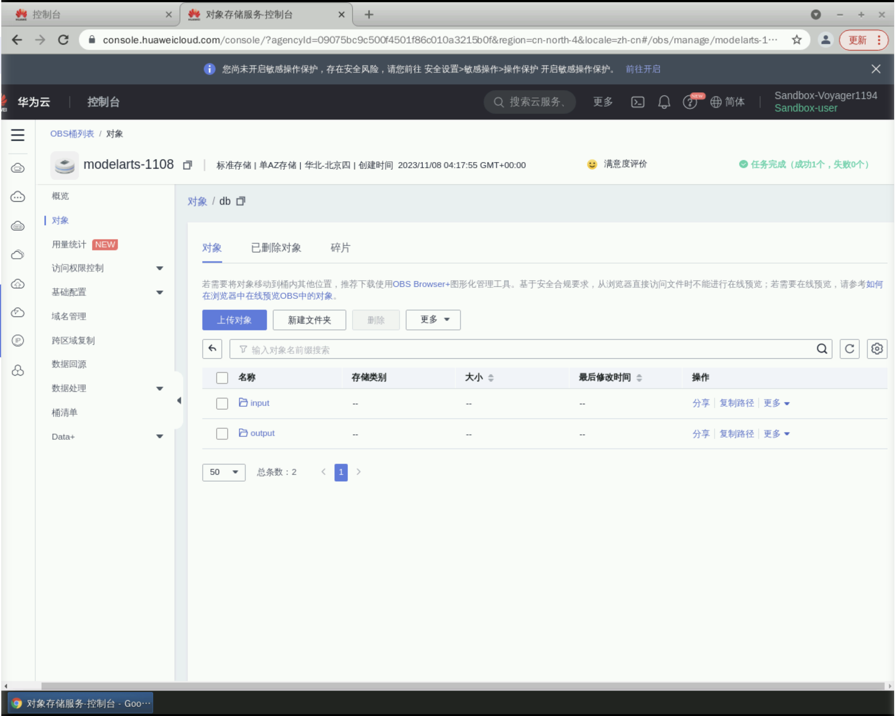Viewport: 896px width, 716px height.
Task: Select the output folder checkbox
Action: [222, 434]
